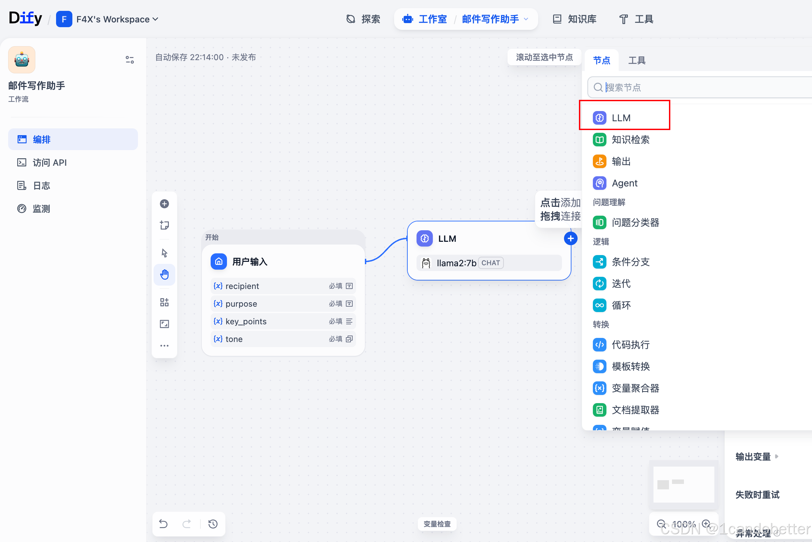Click the blue plus handle on LLM node
The width and height of the screenshot is (812, 542).
pos(570,238)
